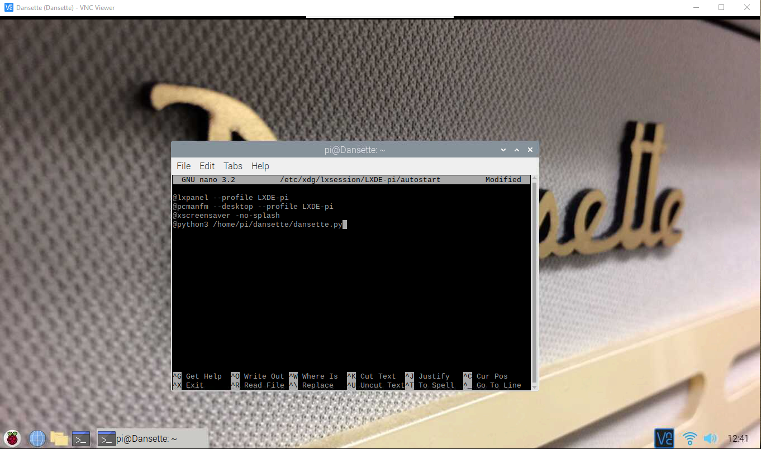Click the "GNU nano 3.2" header text
Screen dimensions: 761x449
click(x=208, y=180)
